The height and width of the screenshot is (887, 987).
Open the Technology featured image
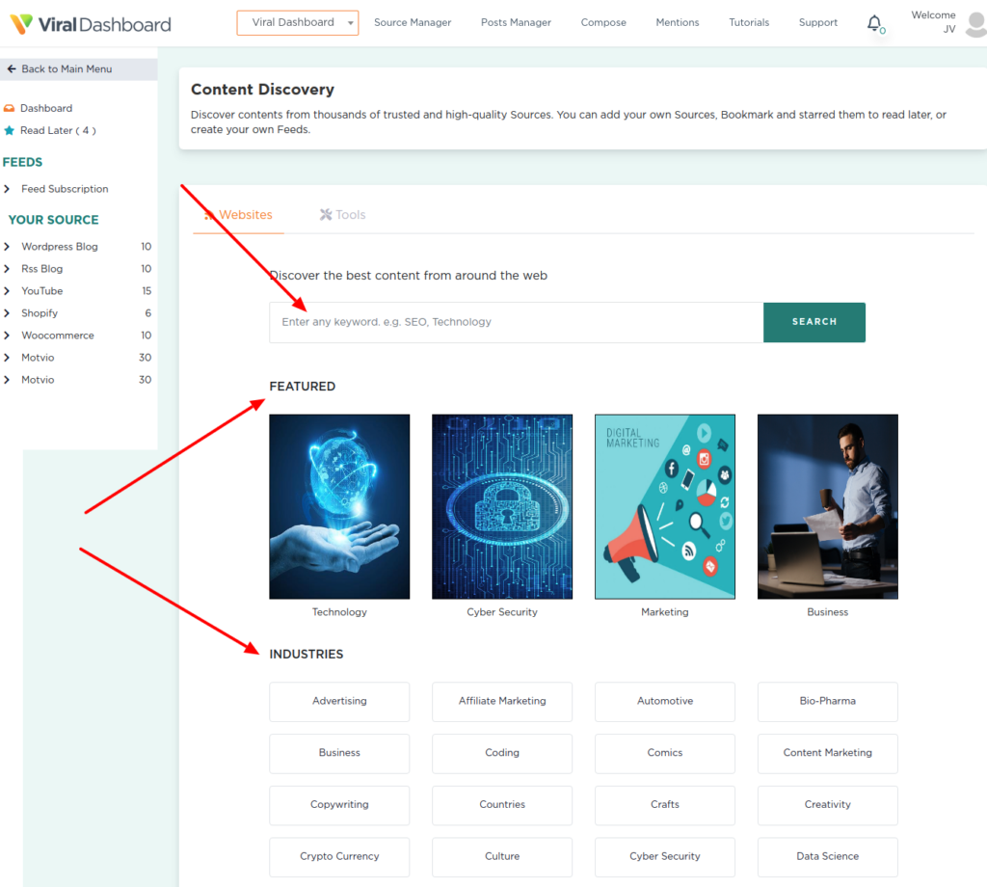(x=339, y=507)
